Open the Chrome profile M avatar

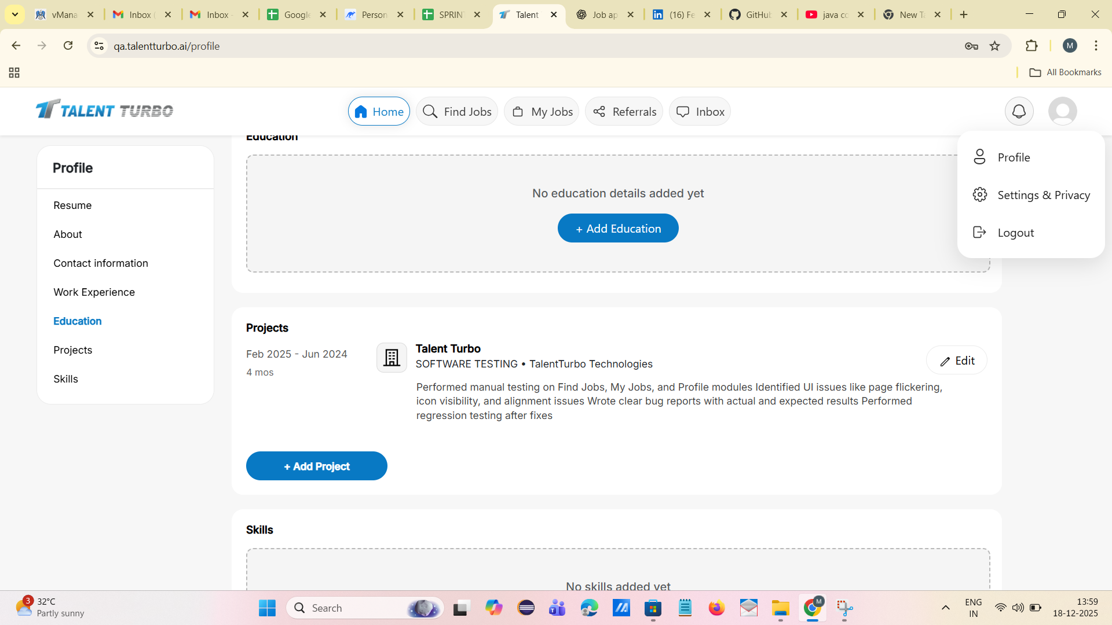point(1070,46)
